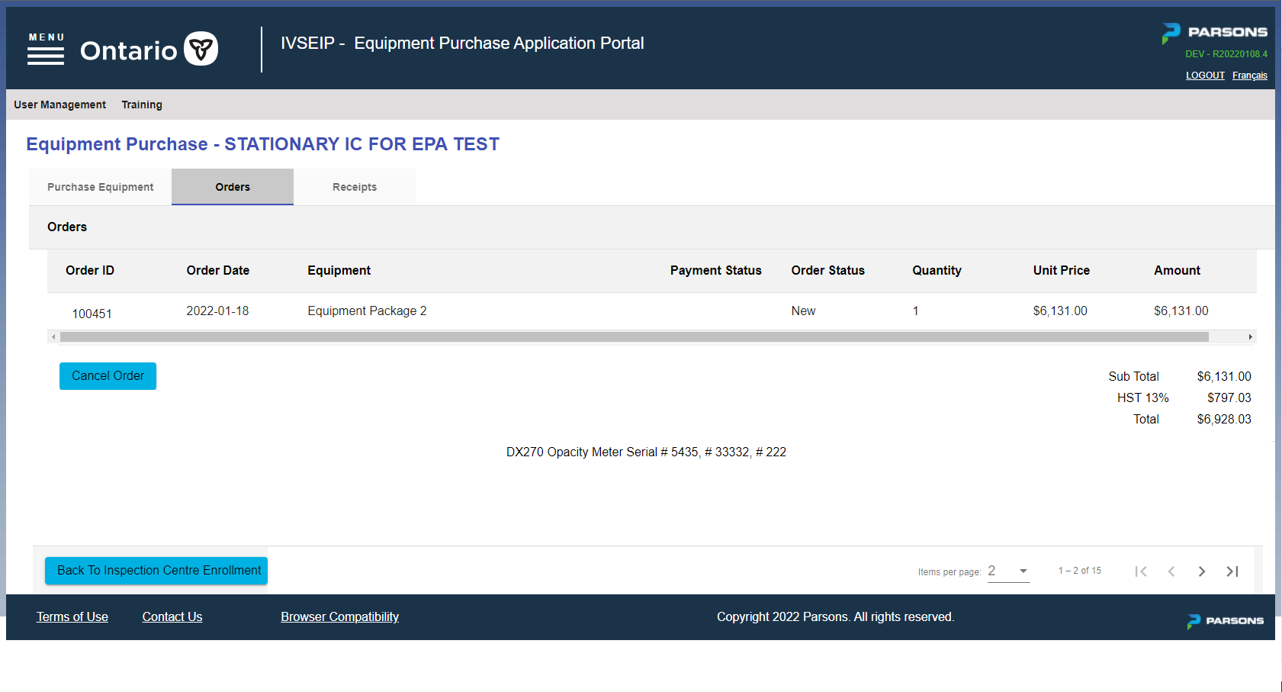Advance to the next page of orders
This screenshot has width=1282, height=692.
point(1202,571)
